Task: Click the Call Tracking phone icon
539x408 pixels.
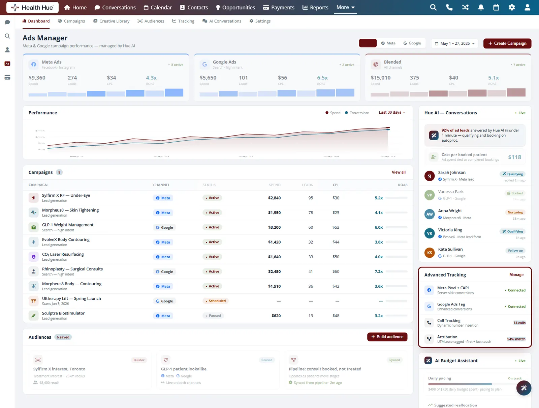Action: 429,323
